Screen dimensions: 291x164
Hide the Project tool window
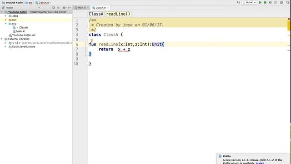70,8
